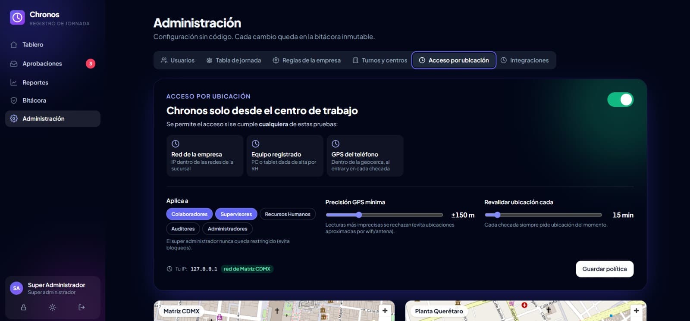Screen dimensions: 690x321
Task: Click the clock icon beside Tu IP
Action: point(169,269)
